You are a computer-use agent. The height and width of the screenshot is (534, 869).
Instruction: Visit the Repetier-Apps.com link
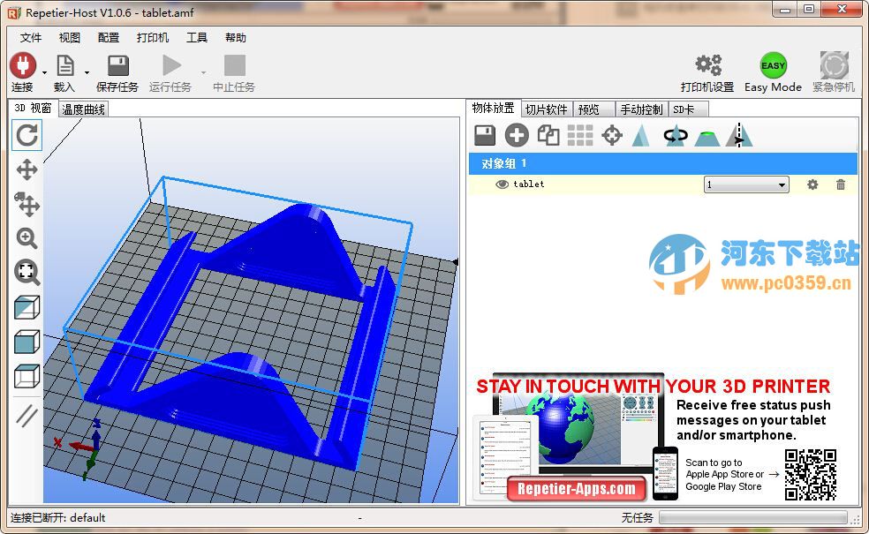point(578,489)
